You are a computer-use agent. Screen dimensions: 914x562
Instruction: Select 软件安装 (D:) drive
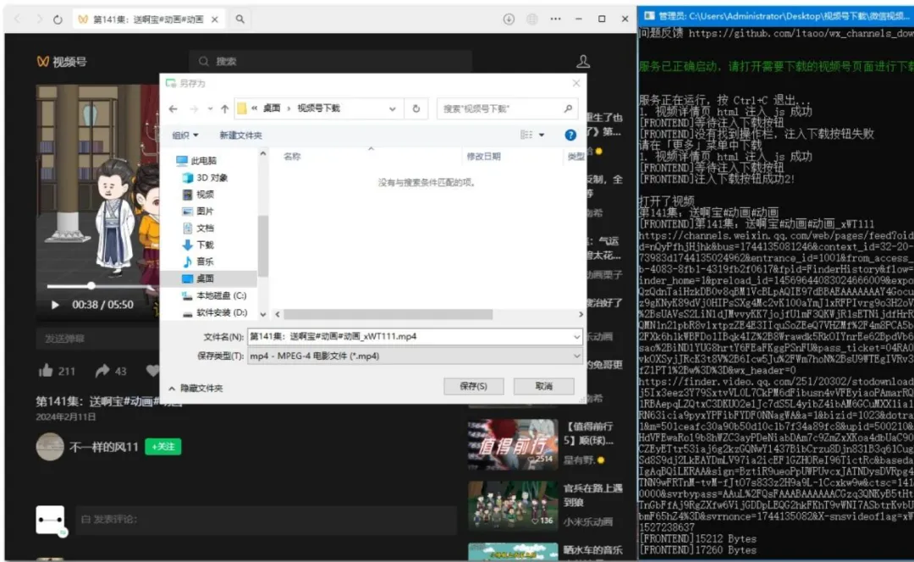214,312
